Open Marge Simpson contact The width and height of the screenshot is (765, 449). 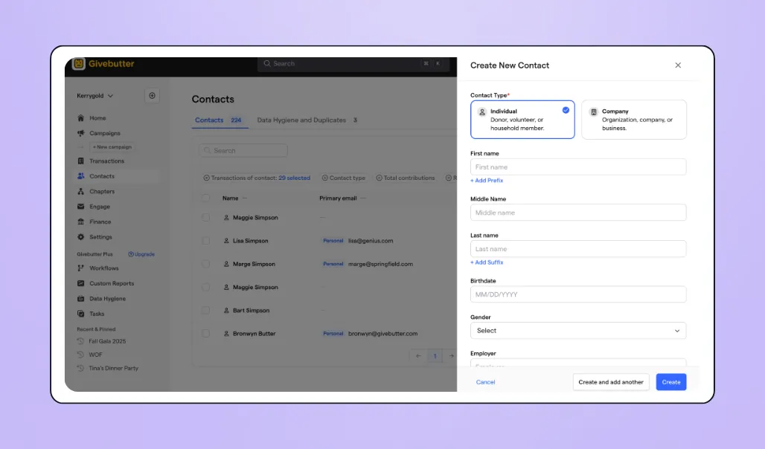tap(254, 264)
